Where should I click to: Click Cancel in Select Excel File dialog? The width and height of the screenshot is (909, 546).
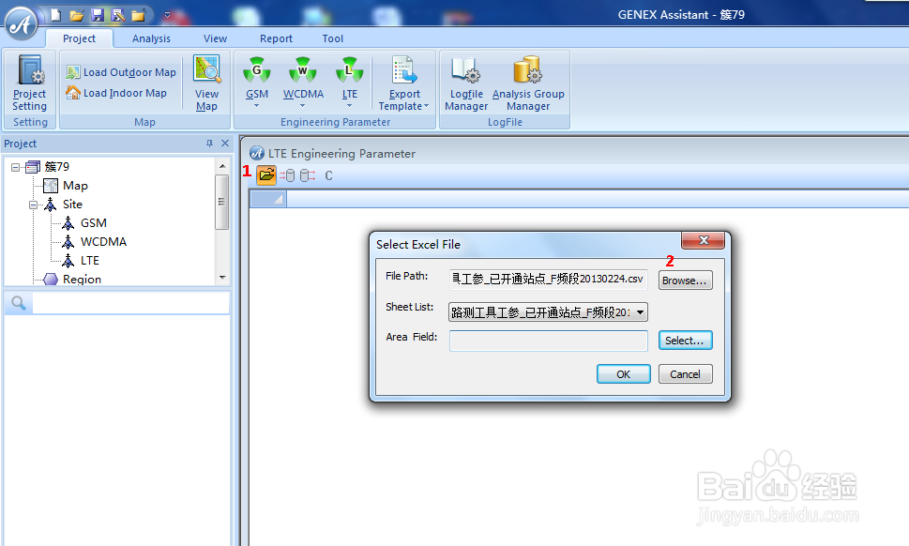(685, 374)
